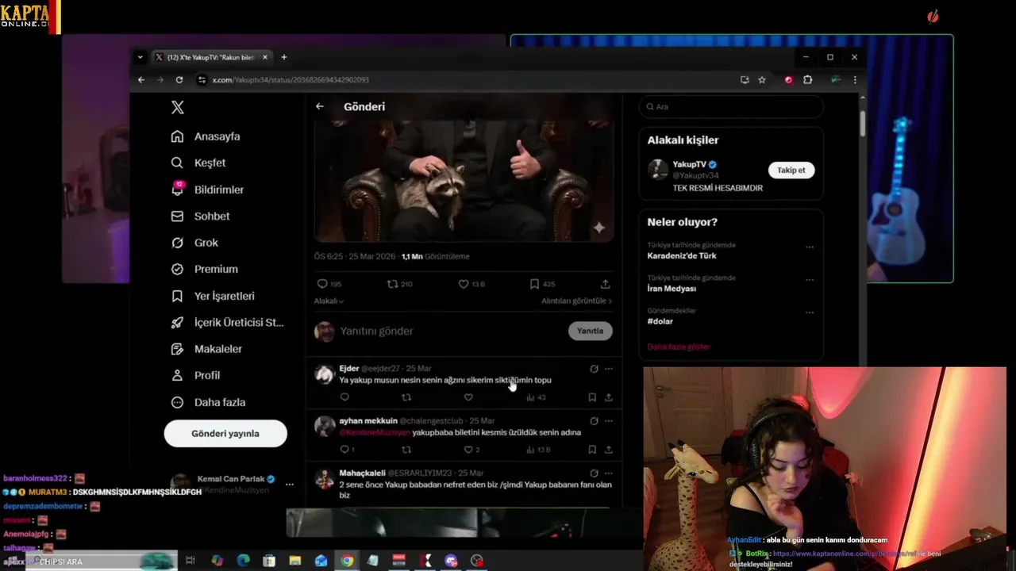Image resolution: width=1016 pixels, height=571 pixels.
Task: Open the raccoon post image
Action: [x=464, y=181]
